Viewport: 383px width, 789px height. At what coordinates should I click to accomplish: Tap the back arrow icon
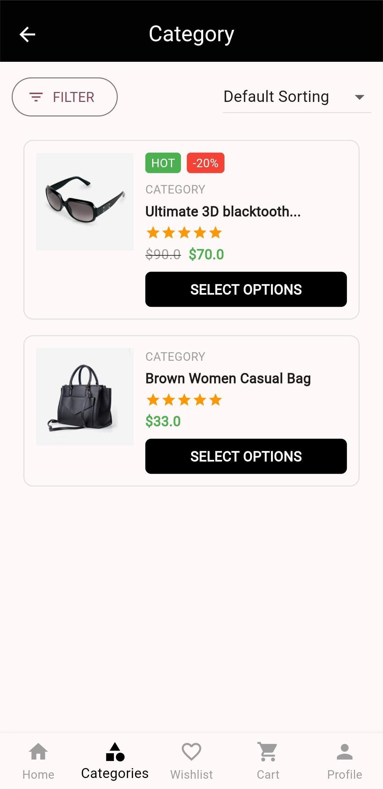(27, 34)
